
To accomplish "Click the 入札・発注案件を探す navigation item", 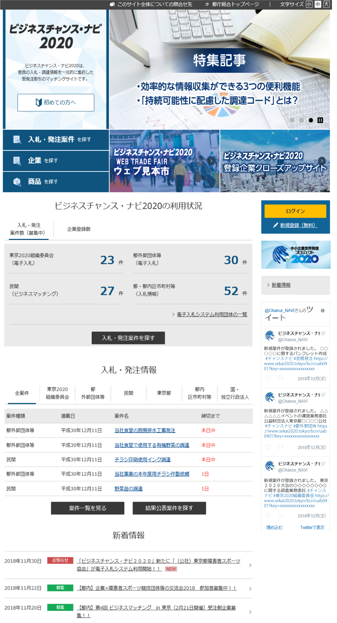I will [x=56, y=140].
